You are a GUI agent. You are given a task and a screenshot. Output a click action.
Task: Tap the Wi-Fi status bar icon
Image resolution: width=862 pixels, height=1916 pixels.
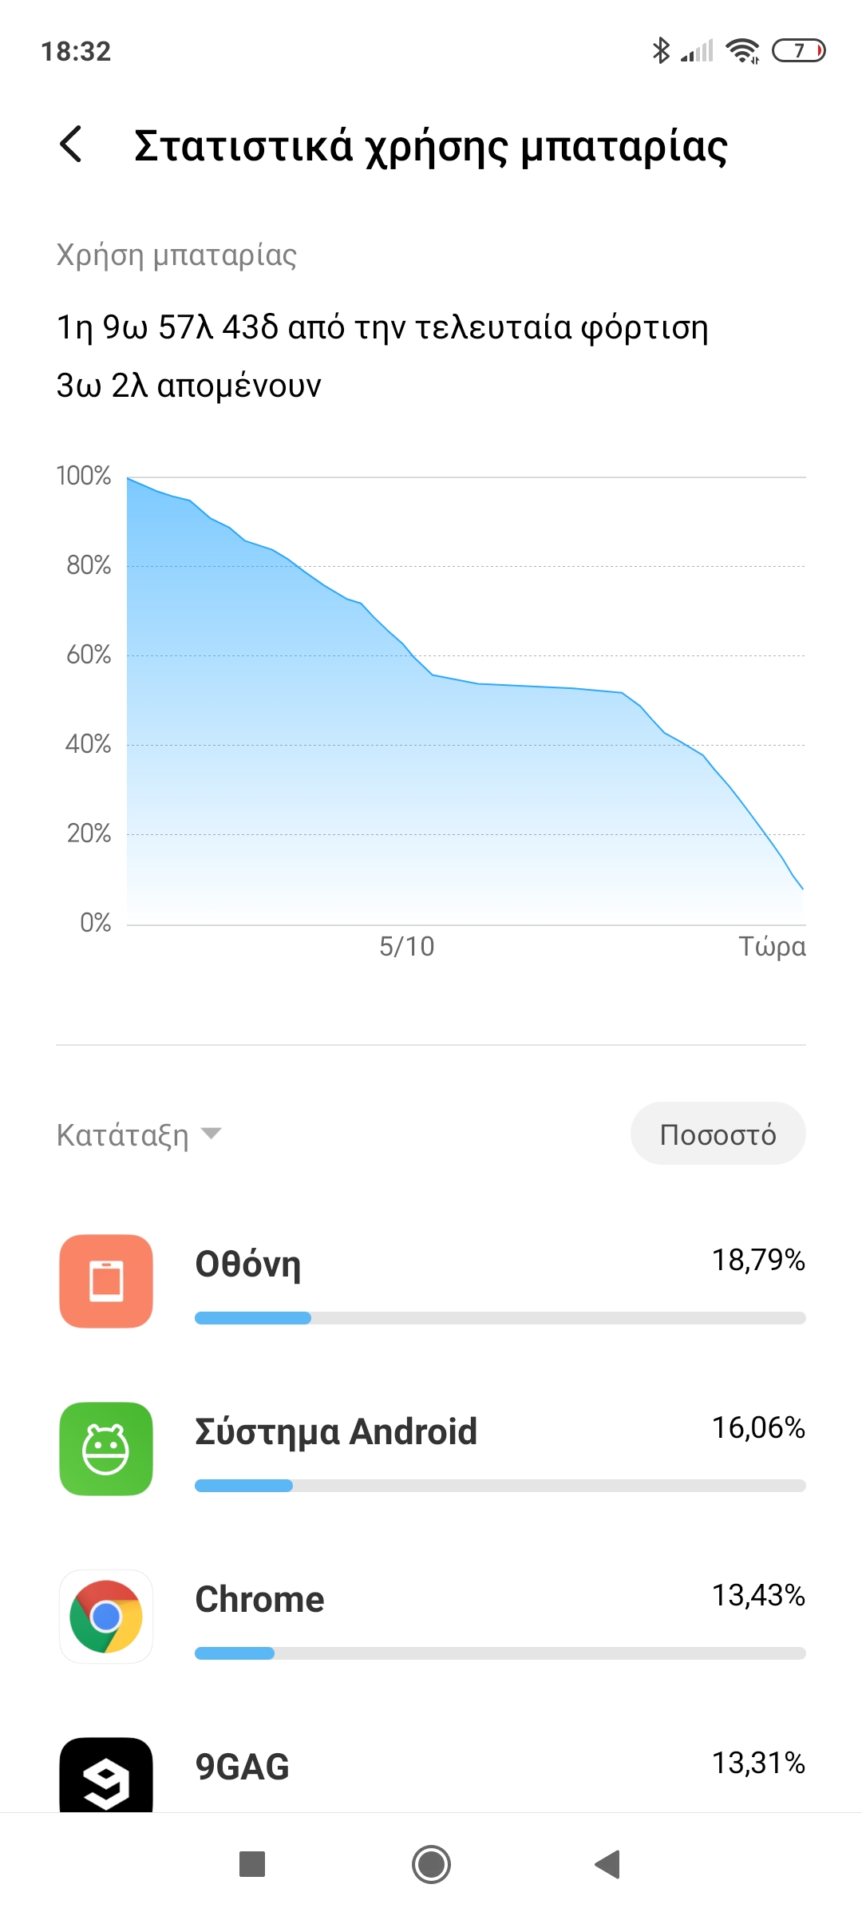click(x=742, y=50)
